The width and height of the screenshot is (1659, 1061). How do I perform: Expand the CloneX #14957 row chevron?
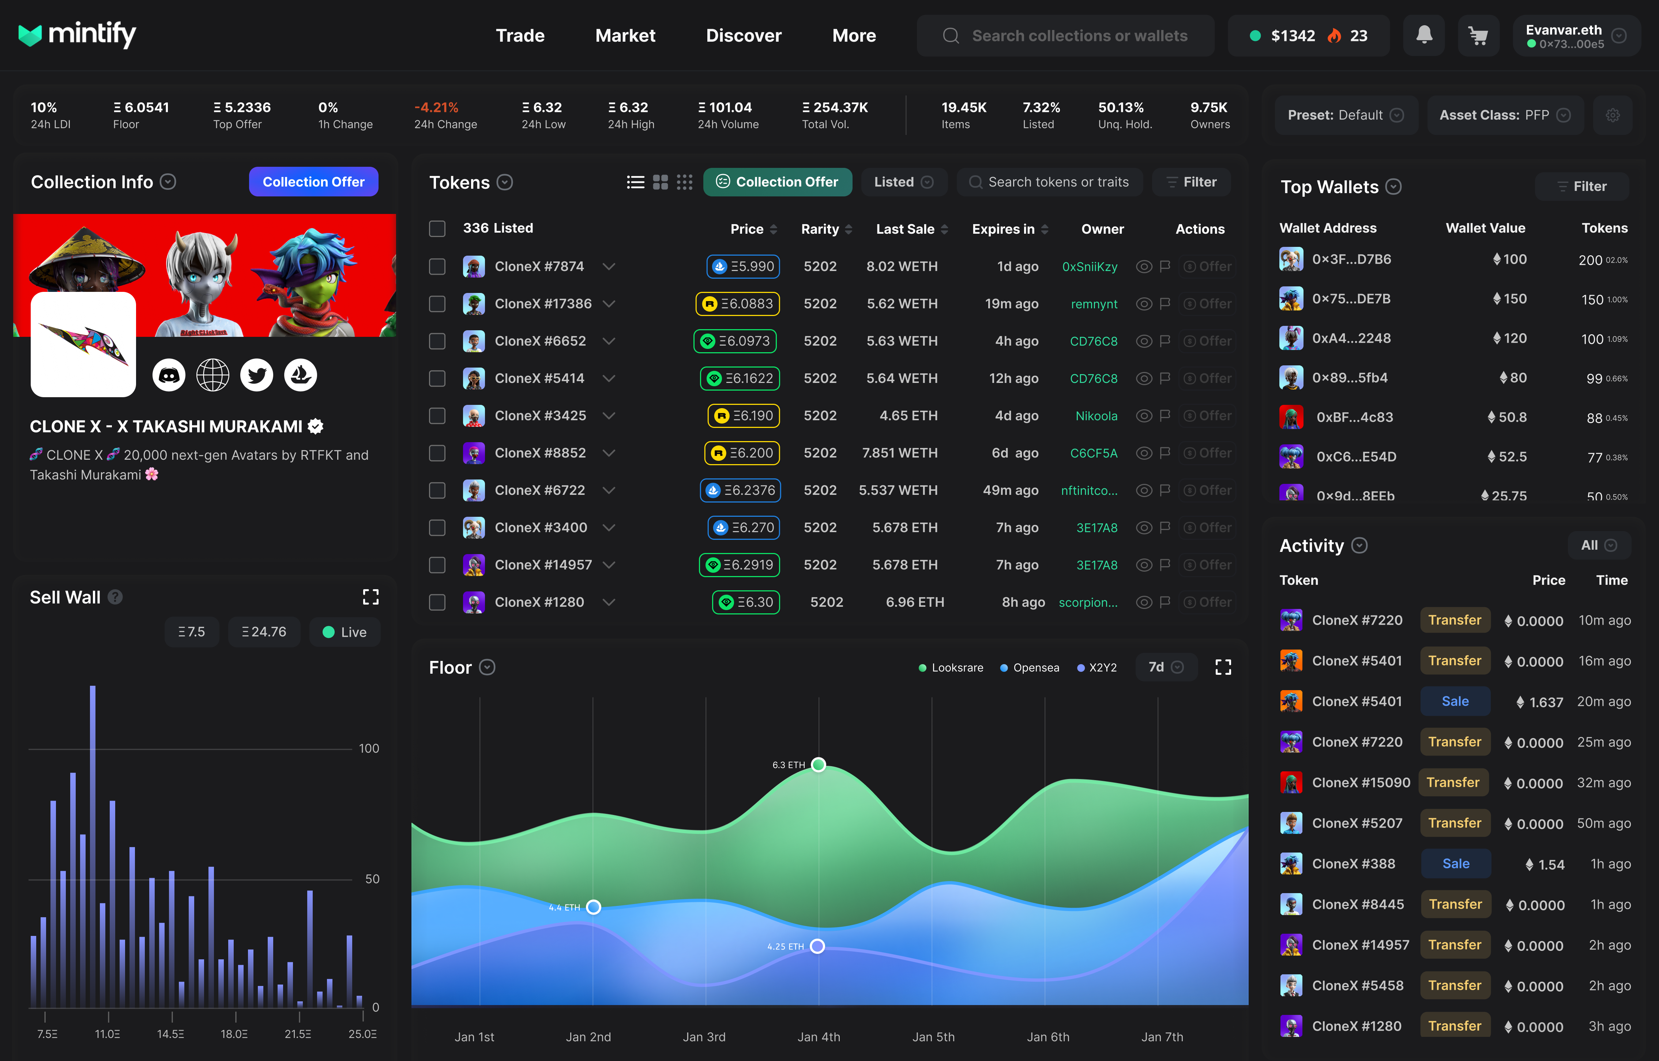609,564
